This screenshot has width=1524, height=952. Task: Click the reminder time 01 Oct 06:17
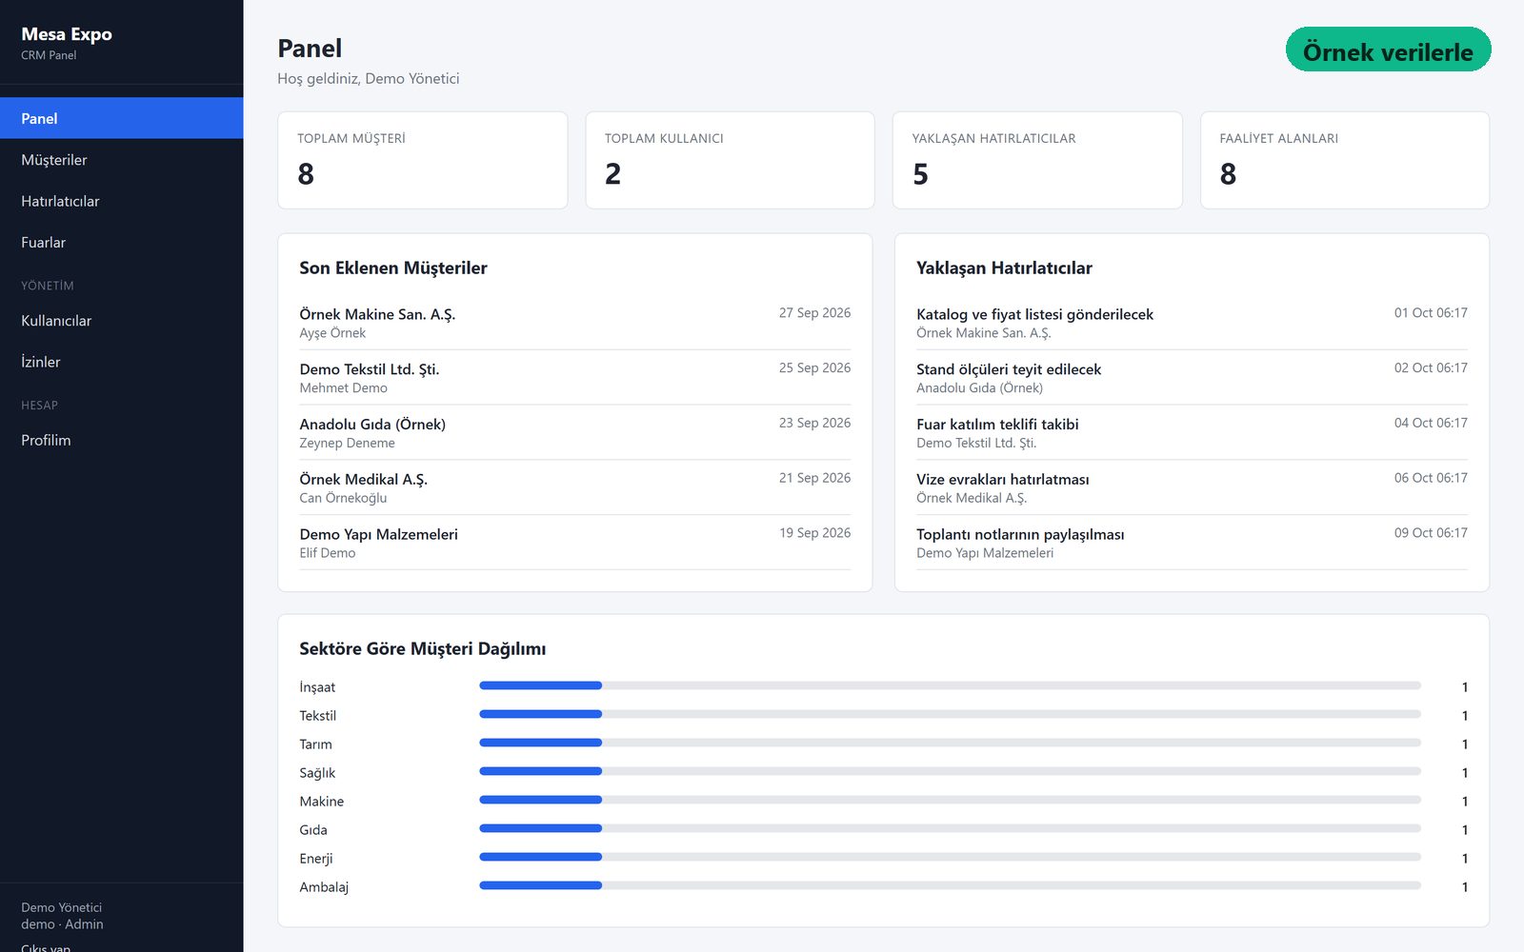click(1431, 312)
